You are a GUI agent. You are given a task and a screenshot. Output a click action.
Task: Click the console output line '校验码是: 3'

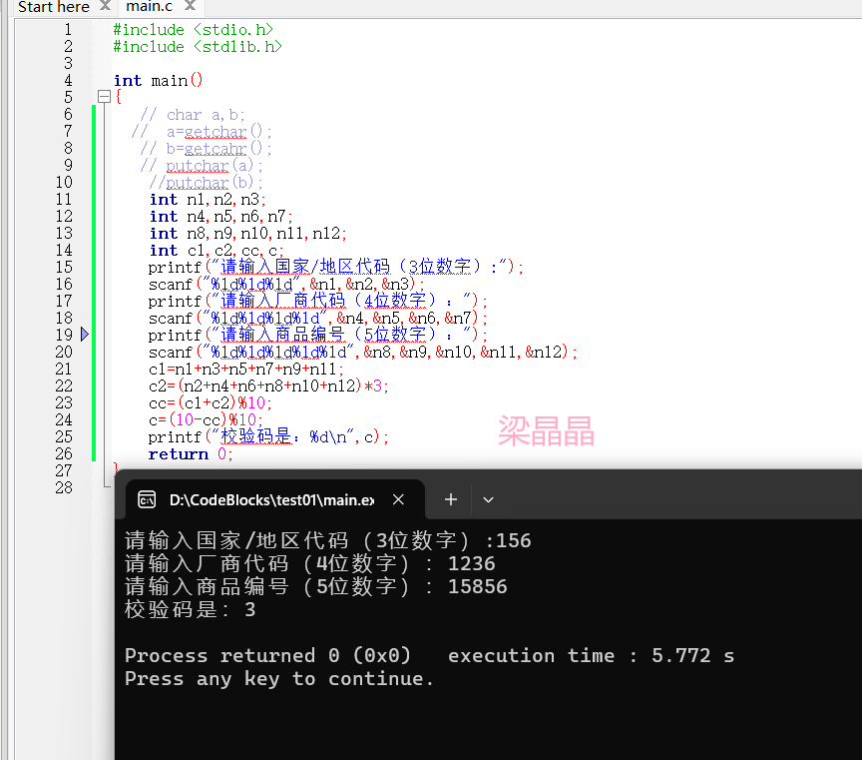click(191, 610)
